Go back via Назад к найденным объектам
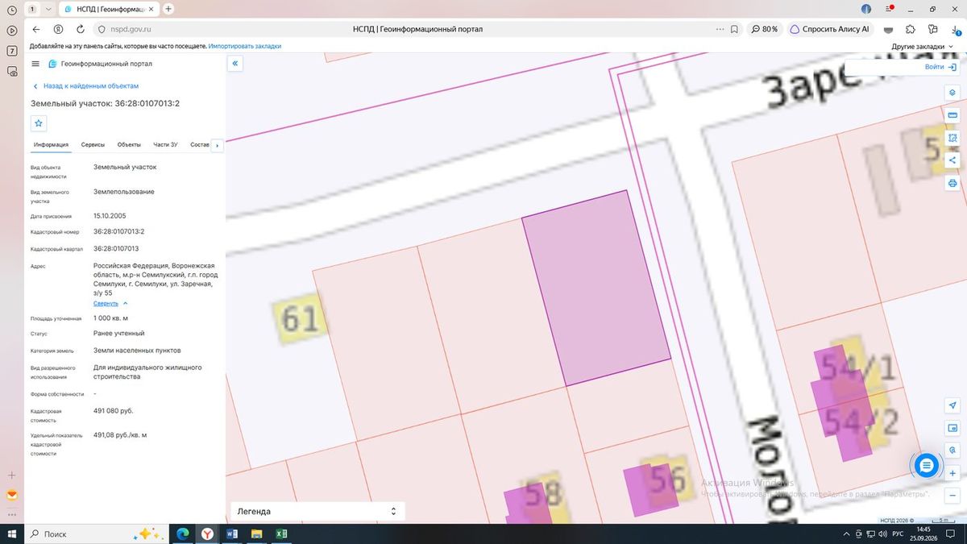 pos(85,85)
